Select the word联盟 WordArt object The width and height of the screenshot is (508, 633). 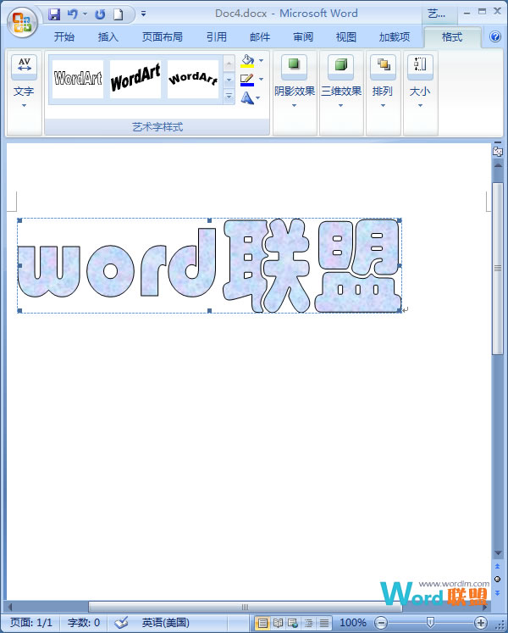(209, 265)
